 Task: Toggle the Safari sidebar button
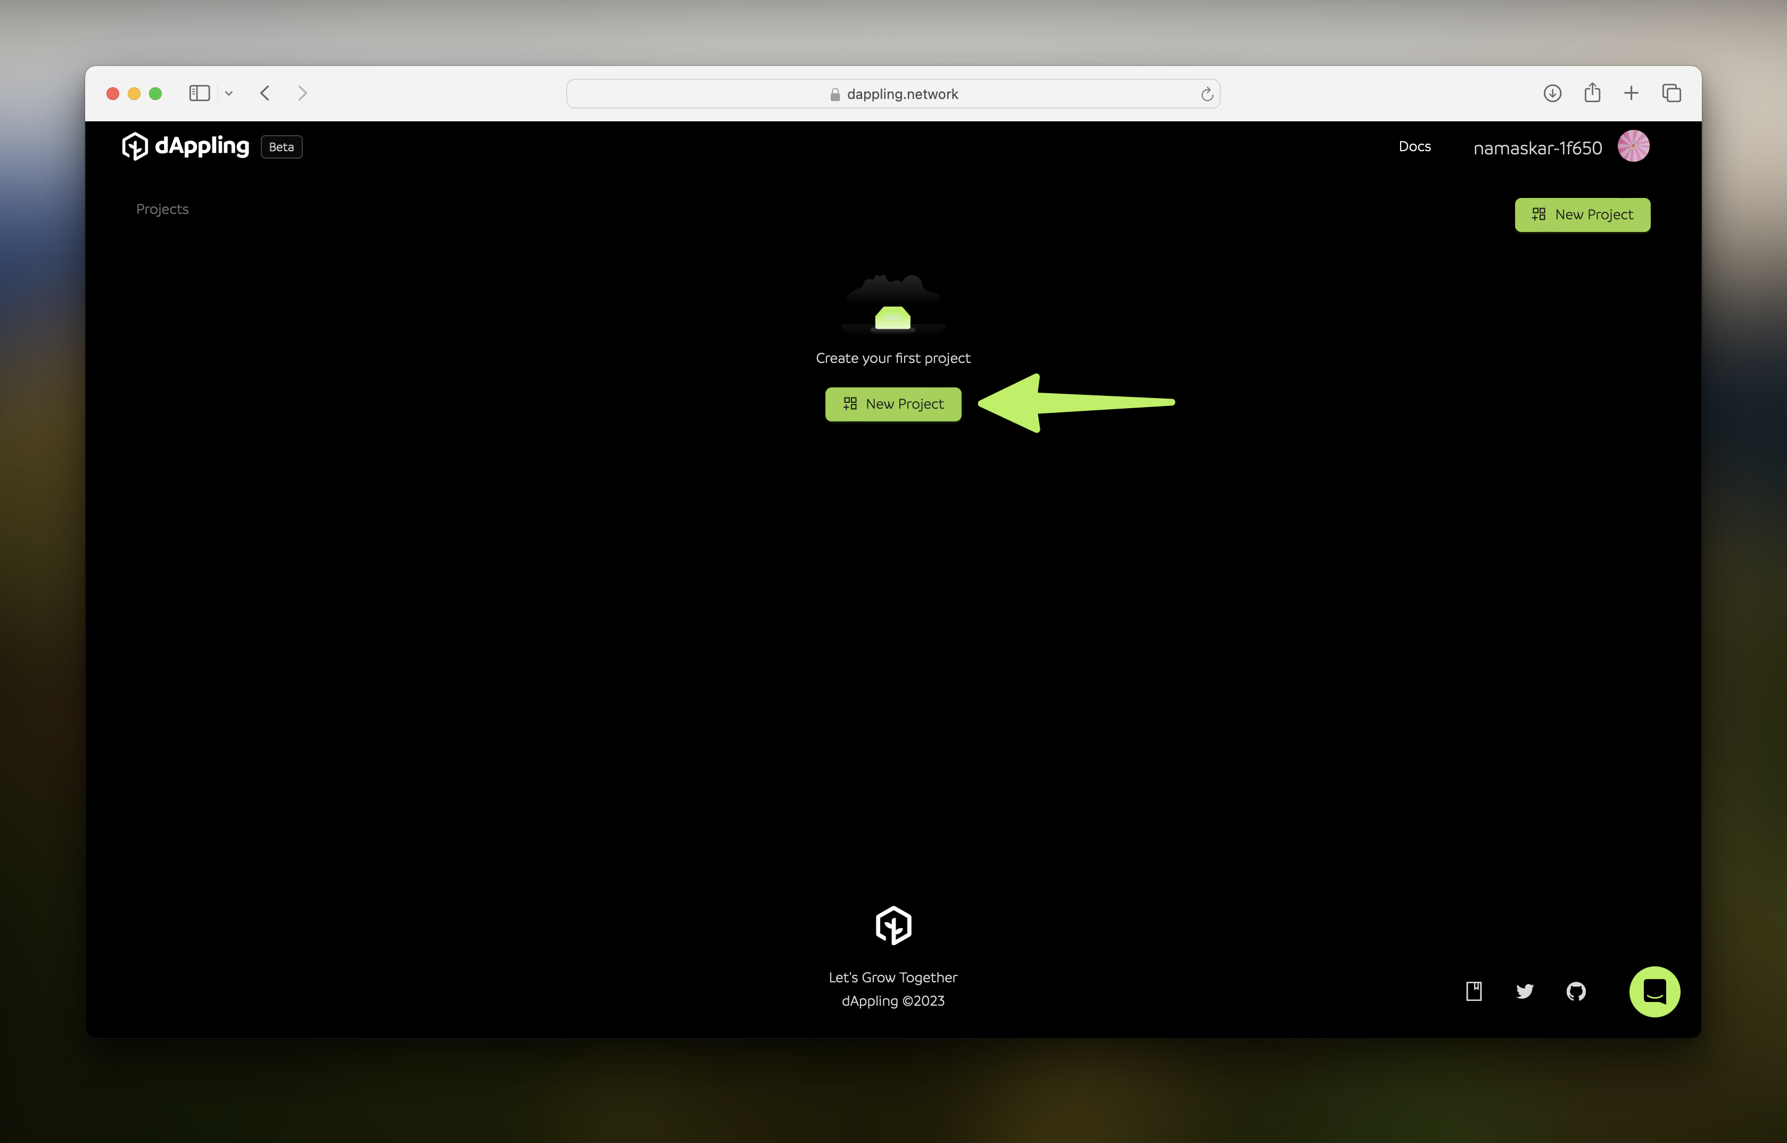pos(200,93)
